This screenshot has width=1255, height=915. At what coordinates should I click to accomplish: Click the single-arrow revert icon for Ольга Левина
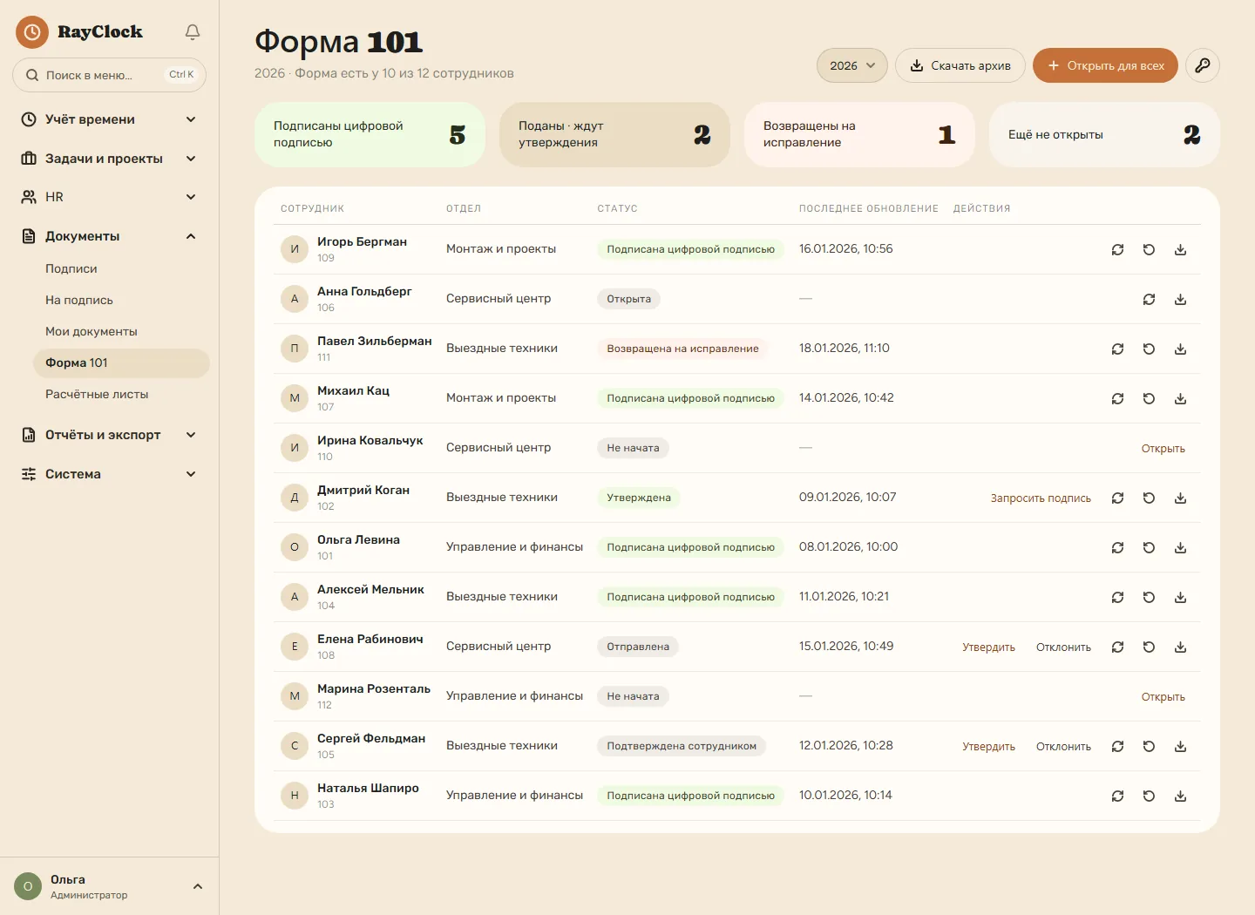1149,547
